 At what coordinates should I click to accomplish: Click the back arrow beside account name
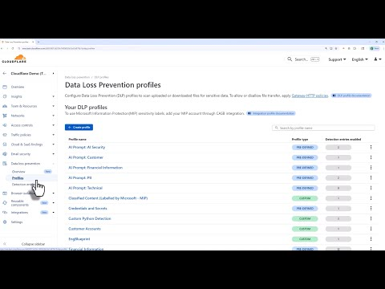pos(5,73)
